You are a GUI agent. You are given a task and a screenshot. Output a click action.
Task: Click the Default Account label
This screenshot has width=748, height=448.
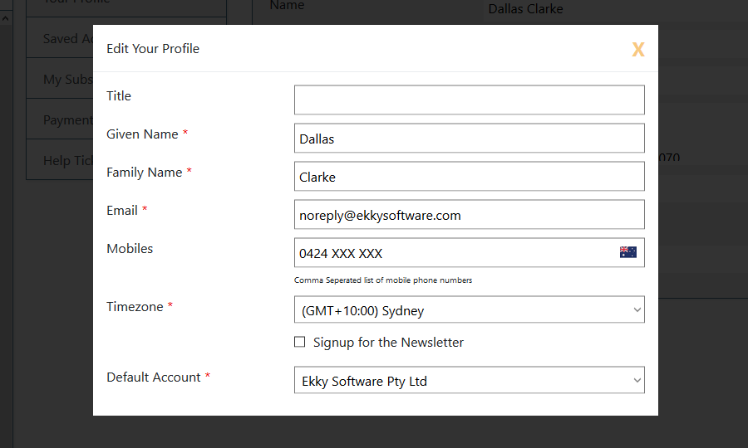(x=154, y=377)
